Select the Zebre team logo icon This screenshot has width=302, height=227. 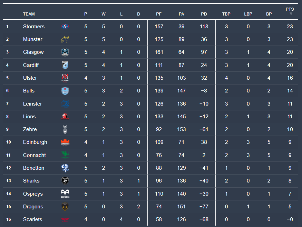65,129
